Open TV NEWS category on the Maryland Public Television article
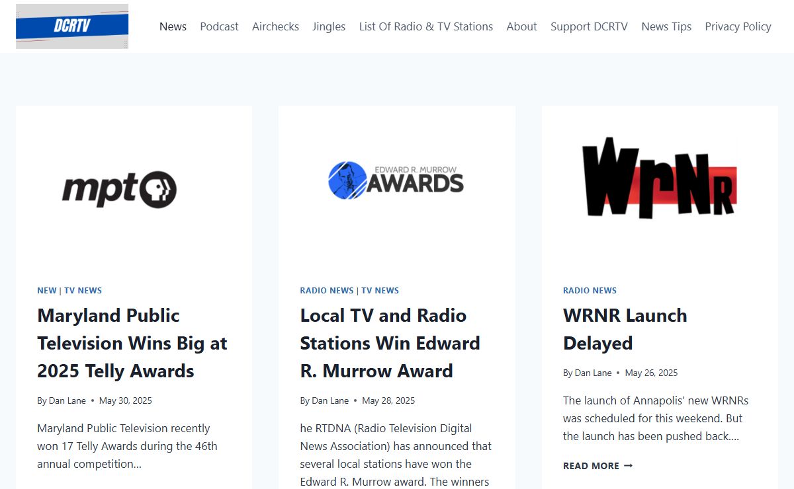 click(83, 290)
